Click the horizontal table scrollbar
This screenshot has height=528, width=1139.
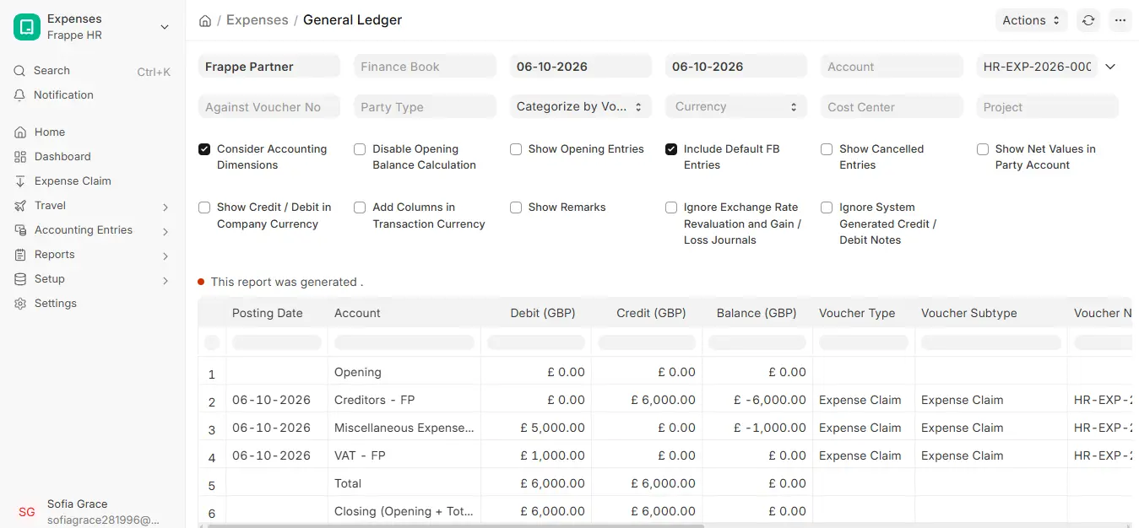[456, 525]
